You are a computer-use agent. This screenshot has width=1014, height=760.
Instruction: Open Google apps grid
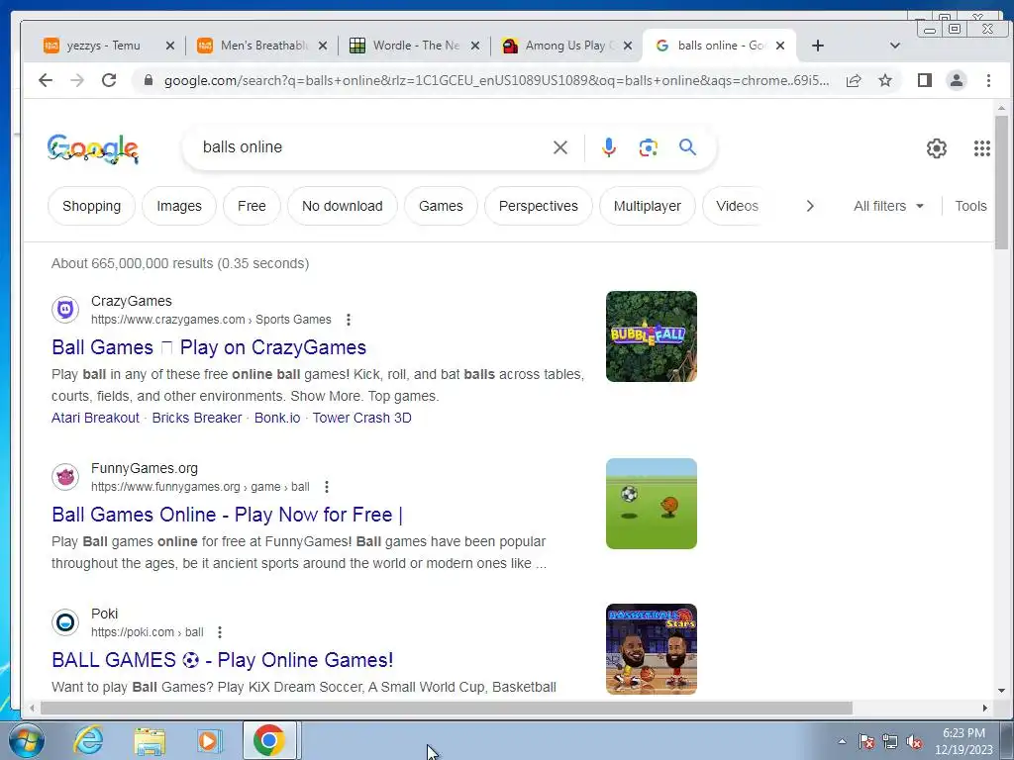(x=981, y=148)
